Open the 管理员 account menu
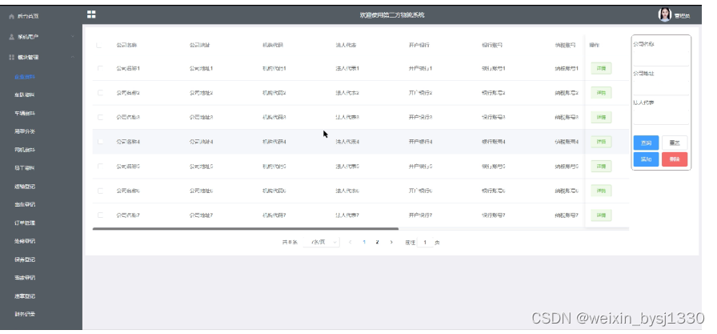717x334 pixels. pyautogui.click(x=682, y=16)
